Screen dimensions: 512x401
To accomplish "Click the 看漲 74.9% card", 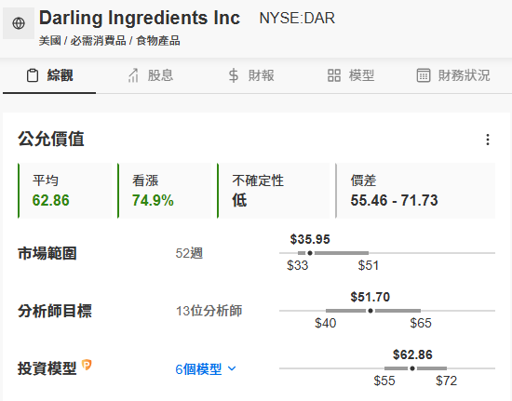I will (x=165, y=191).
